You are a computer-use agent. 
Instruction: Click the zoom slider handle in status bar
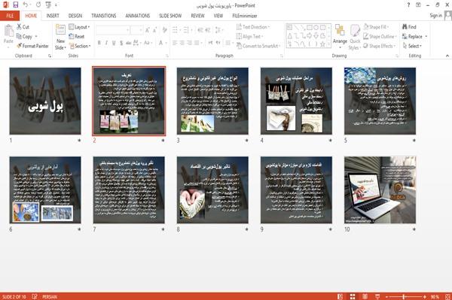pyautogui.click(x=404, y=296)
